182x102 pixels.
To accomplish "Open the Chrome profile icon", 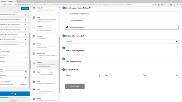I will (x=169, y=1).
